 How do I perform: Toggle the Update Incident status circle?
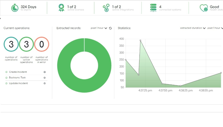tap(6, 83)
